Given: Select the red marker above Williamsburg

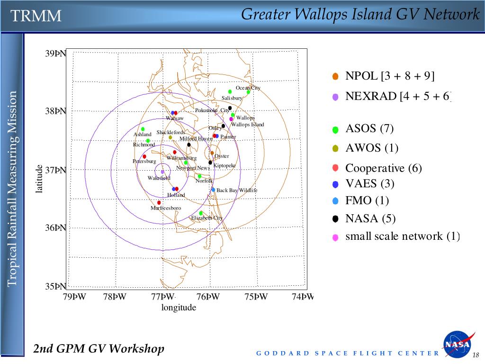Looking at the screenshot, I should (x=175, y=152).
